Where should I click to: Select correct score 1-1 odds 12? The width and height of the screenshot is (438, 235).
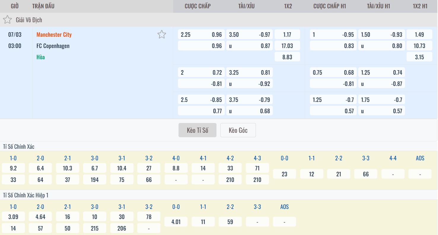coord(311,174)
